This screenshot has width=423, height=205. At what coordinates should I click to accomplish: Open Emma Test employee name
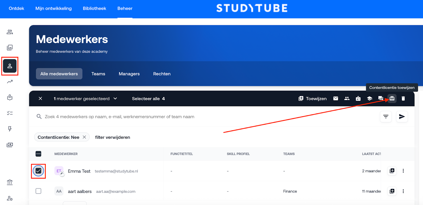pyautogui.click(x=79, y=171)
